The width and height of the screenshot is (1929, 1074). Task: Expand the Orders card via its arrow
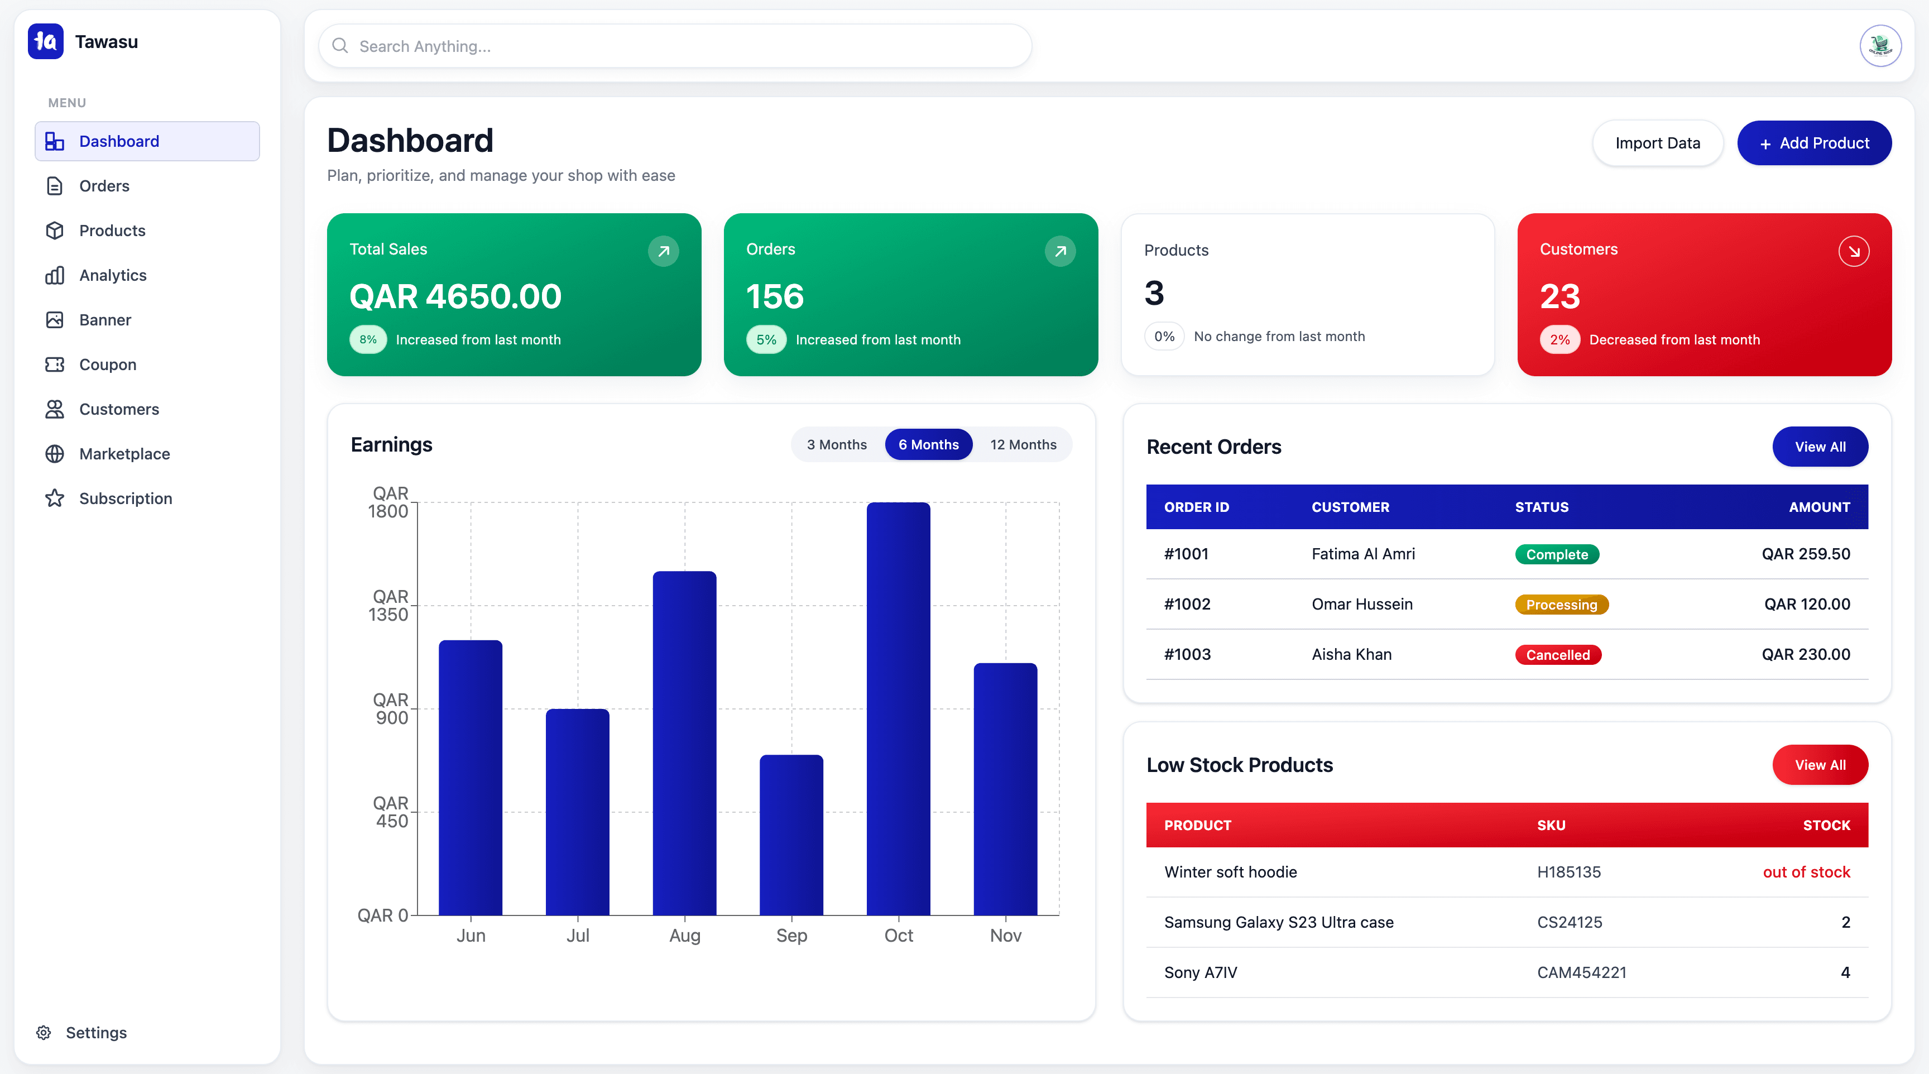coord(1061,251)
